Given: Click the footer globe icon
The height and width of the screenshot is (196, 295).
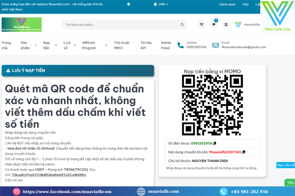Looking at the screenshot, I should click(141, 191).
